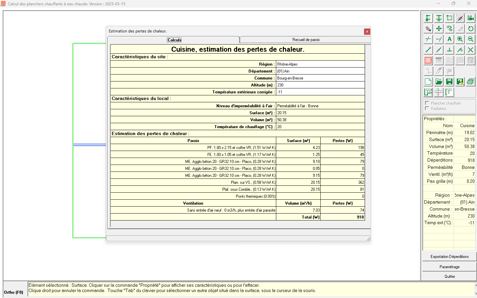Click the dialog's horizontal scrollbar
Image resolution: width=477 pixels, height=298 pixels.
click(x=237, y=237)
